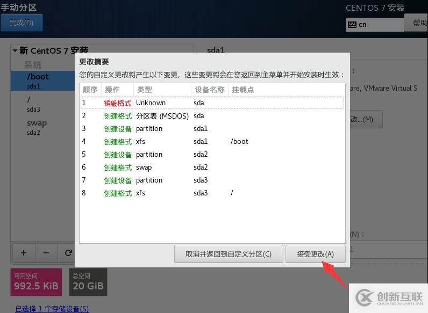
Task: Sort by the 挂载点 column header
Action: click(287, 90)
